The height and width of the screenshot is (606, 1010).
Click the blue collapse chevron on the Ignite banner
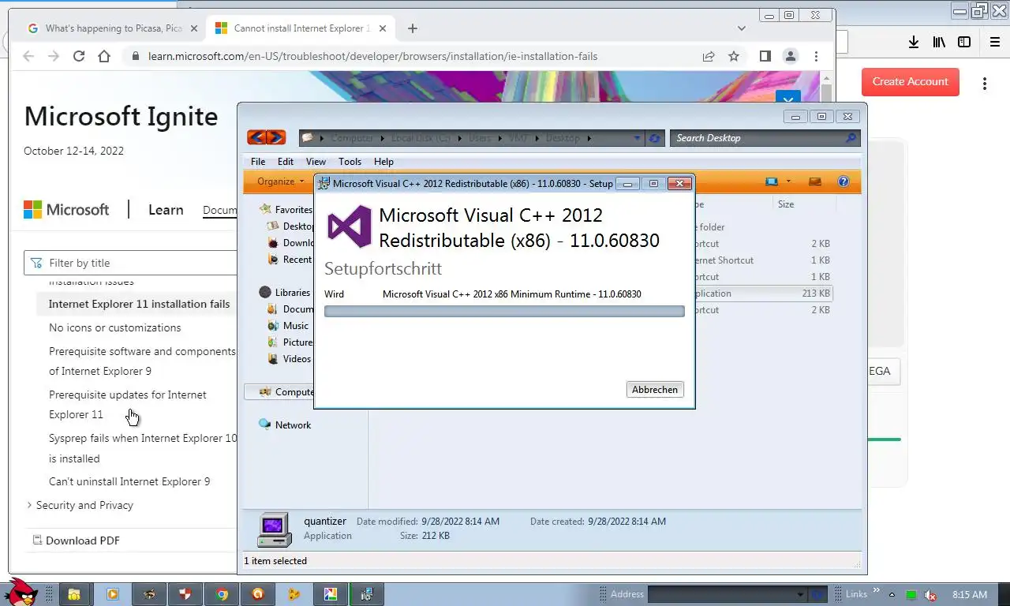pos(788,99)
